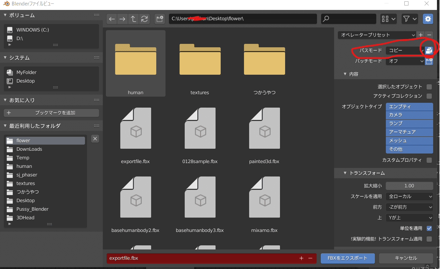
Task: Collapse the お気に入り panel
Action: coord(5,100)
